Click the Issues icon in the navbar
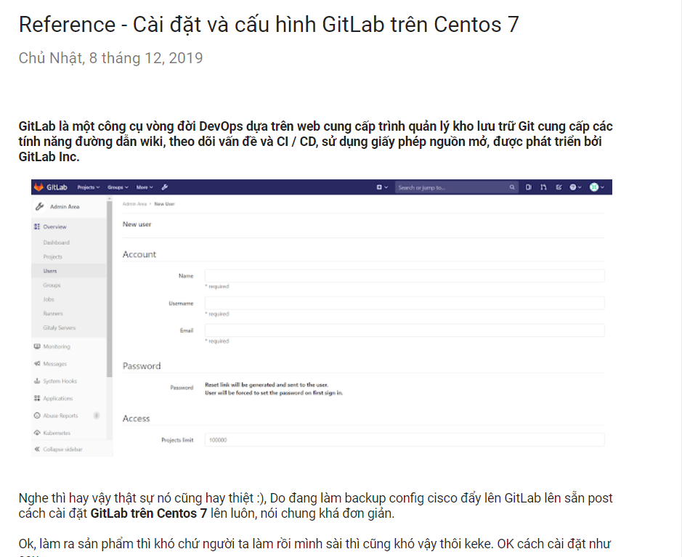This screenshot has height=557, width=682. coord(528,187)
